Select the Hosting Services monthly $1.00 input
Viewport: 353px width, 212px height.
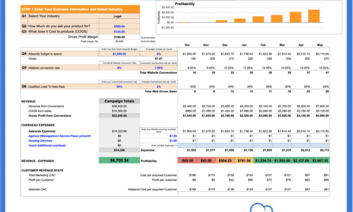pos(159,141)
